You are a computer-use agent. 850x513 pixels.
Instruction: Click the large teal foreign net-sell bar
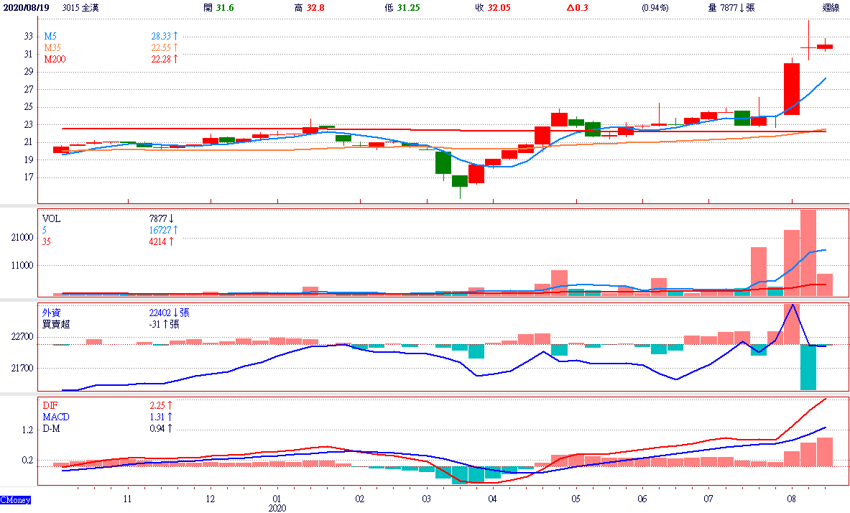808,367
